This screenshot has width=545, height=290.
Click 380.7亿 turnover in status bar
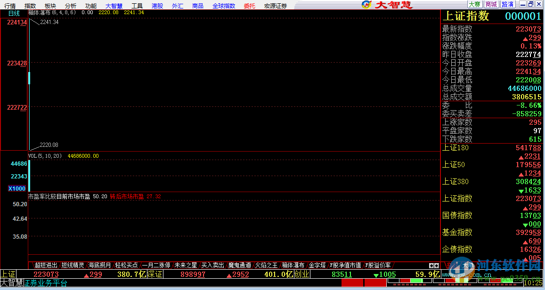pyautogui.click(x=132, y=274)
